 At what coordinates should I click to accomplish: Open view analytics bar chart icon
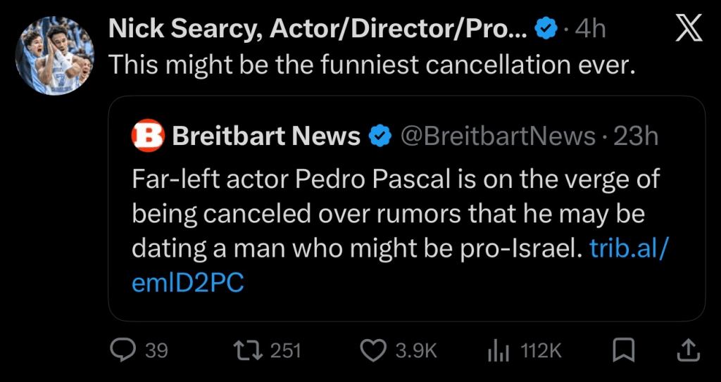pyautogui.click(x=499, y=350)
